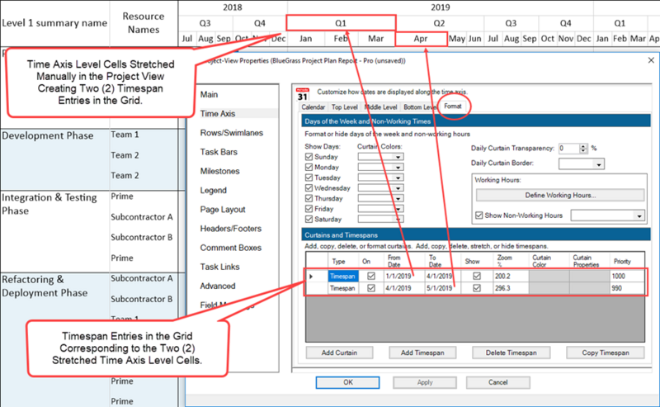Toggle Show checkbox for 296.3 timespan
The height and width of the screenshot is (407, 660).
477,288
